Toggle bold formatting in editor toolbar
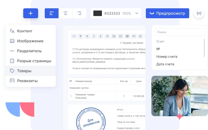Screen dimensions: 208x130 [x=87, y=36]
